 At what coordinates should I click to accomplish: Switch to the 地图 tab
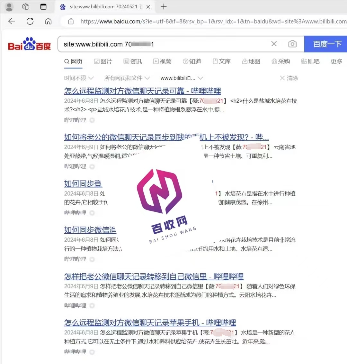pyautogui.click(x=251, y=61)
